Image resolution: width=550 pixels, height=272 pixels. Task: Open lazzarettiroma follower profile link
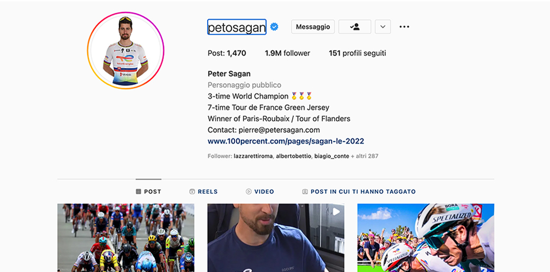[x=253, y=156]
